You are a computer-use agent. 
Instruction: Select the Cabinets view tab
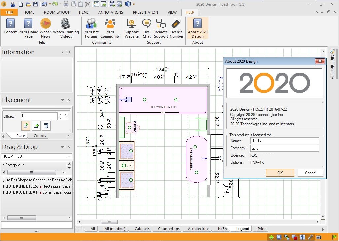(x=142, y=229)
